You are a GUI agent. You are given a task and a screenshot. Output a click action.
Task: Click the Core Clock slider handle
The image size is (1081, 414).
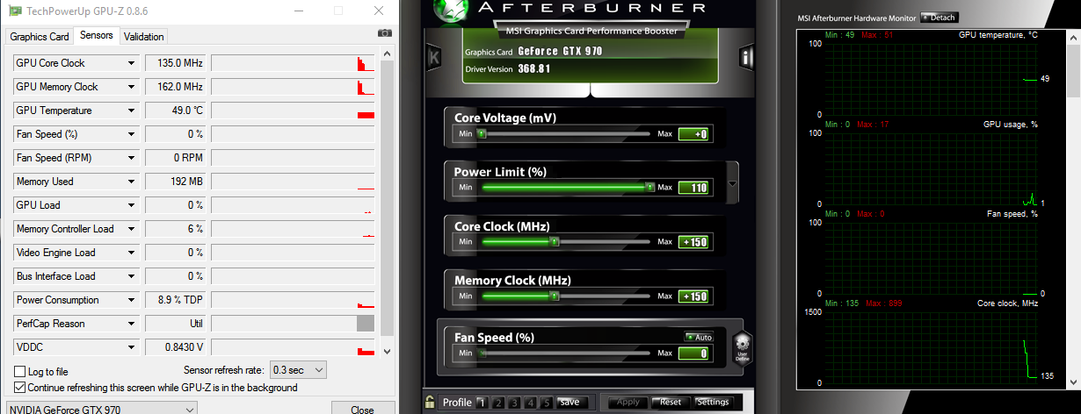pyautogui.click(x=554, y=242)
